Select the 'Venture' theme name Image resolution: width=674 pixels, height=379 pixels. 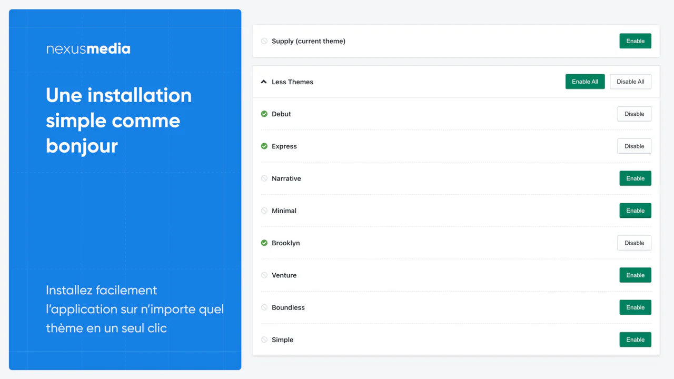tap(284, 275)
